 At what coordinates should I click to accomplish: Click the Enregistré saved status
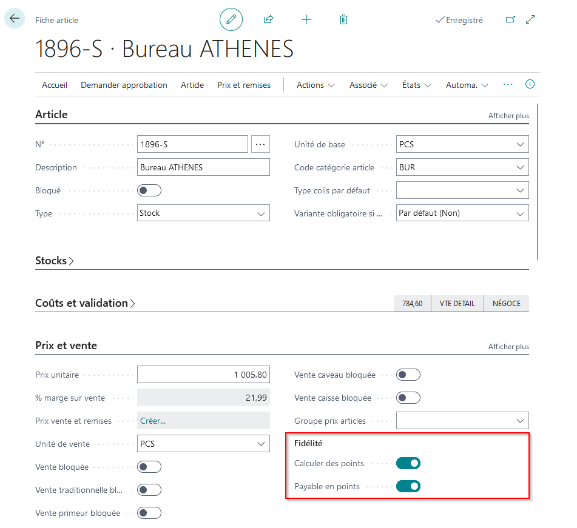[x=459, y=20]
